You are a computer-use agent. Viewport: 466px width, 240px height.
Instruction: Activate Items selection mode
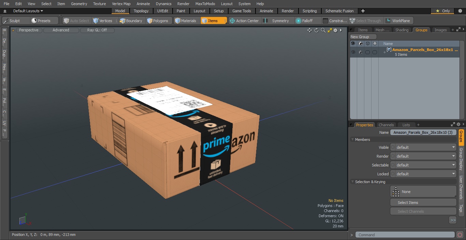(214, 21)
